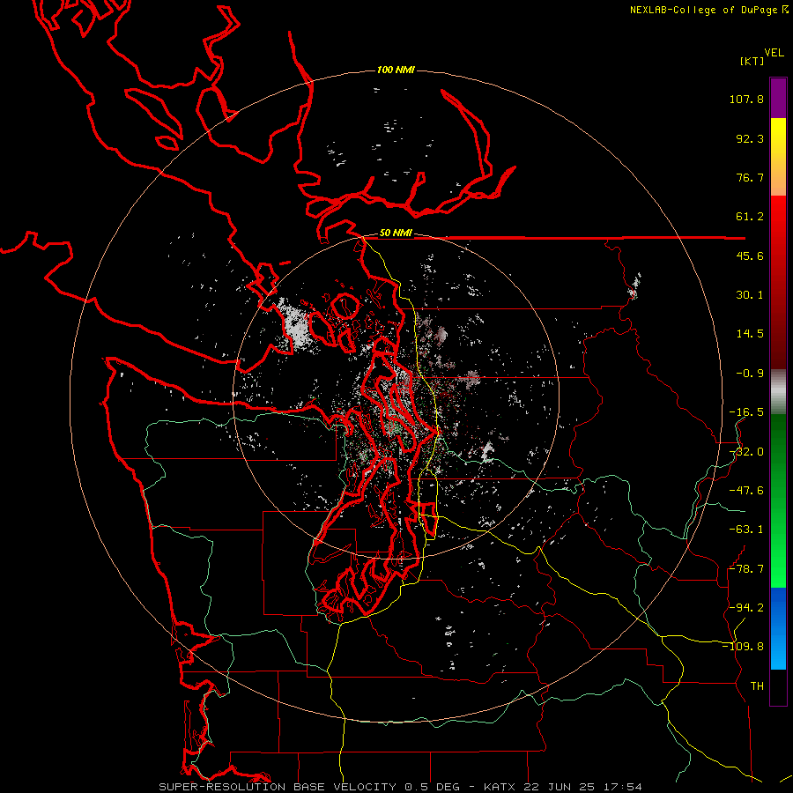Viewport: 793px width, 793px height.
Task: Click the -32.0 velocity scale value
Action: (x=746, y=452)
